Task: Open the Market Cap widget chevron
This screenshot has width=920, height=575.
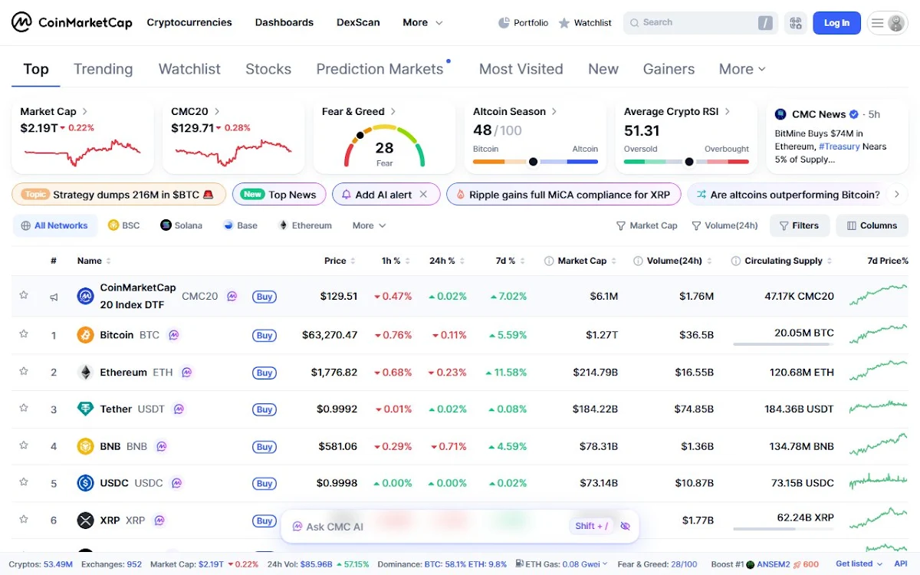Action: pyautogui.click(x=84, y=111)
